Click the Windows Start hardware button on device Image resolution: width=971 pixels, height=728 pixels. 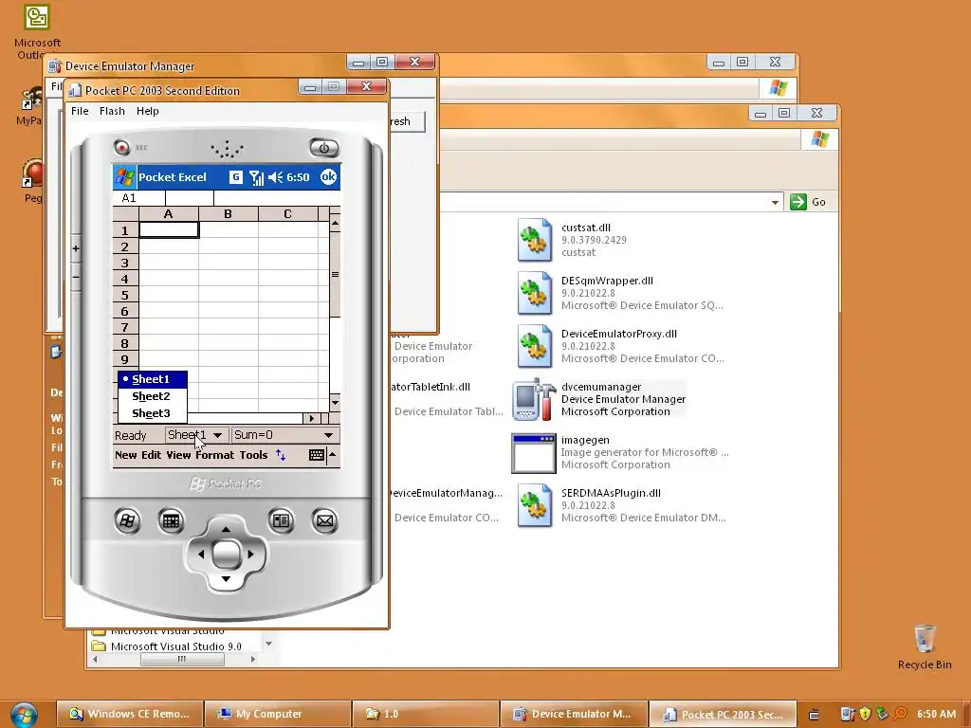point(128,521)
